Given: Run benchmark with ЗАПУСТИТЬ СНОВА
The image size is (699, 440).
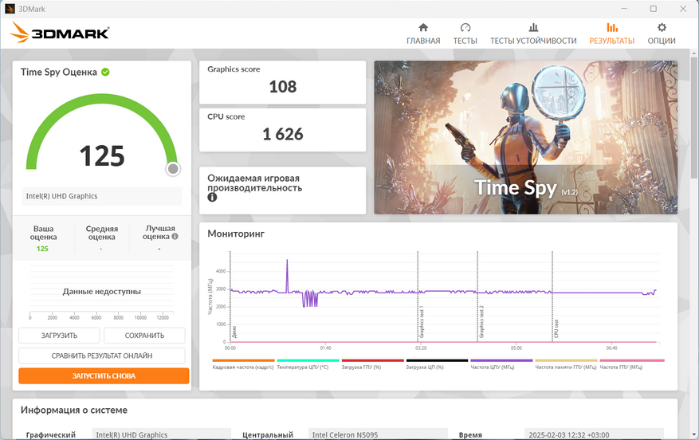Looking at the screenshot, I should 104,375.
